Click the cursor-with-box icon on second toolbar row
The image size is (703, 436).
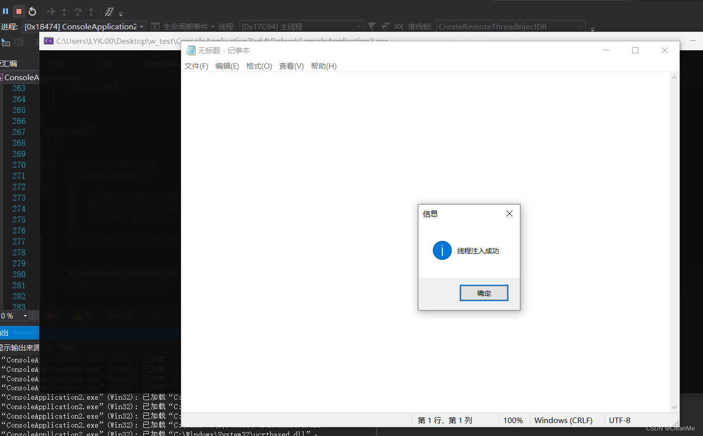point(6,42)
